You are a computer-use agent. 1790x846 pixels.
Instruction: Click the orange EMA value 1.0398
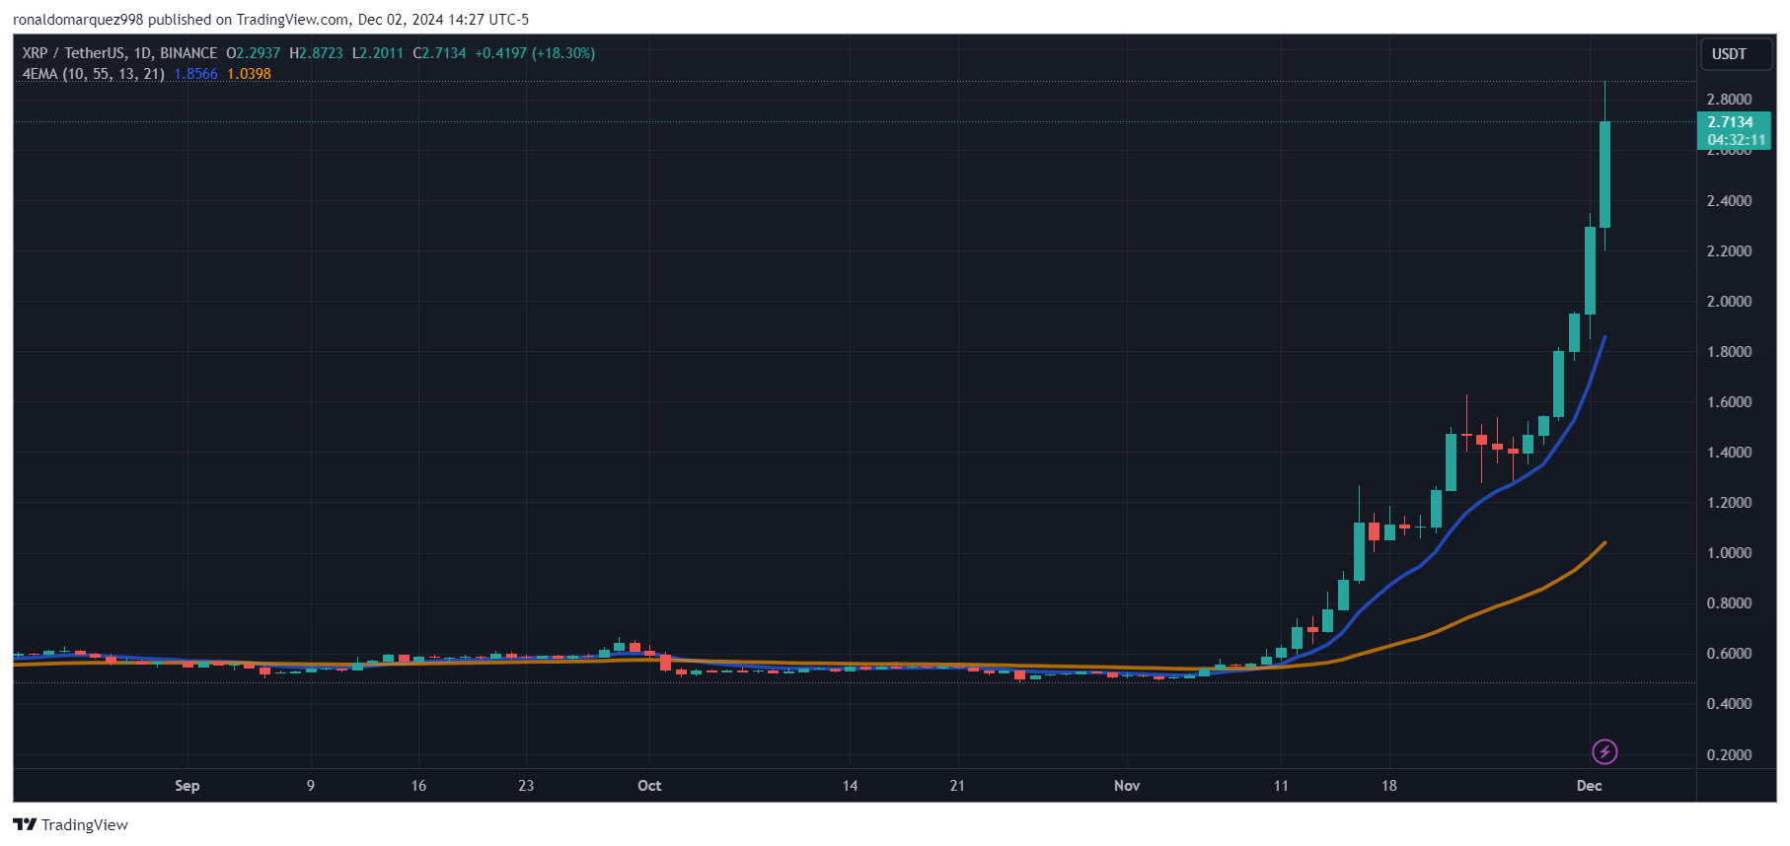249,74
